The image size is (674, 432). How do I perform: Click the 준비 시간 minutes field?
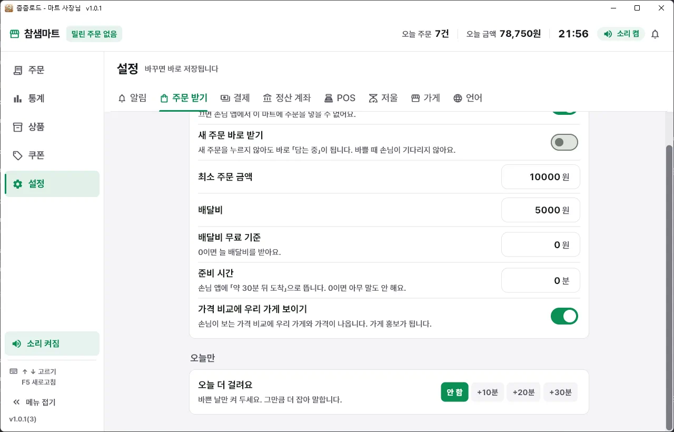541,281
